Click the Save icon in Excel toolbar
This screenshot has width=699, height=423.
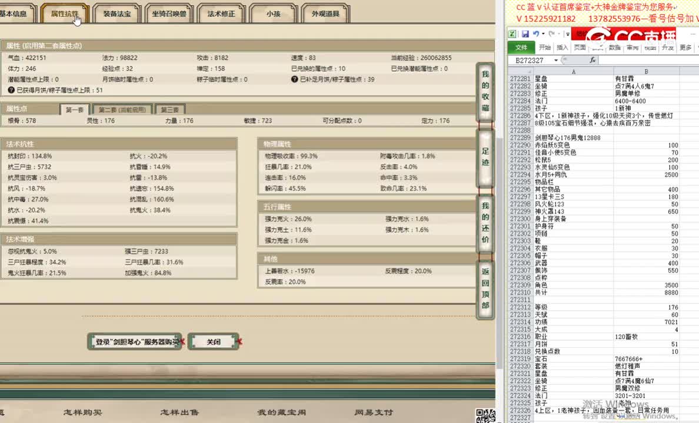click(525, 34)
